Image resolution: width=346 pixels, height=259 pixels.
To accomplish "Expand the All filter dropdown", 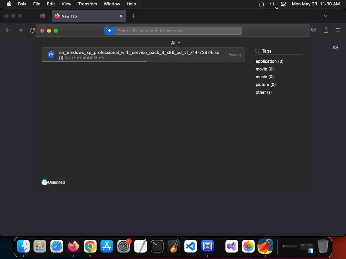I will tap(176, 43).
